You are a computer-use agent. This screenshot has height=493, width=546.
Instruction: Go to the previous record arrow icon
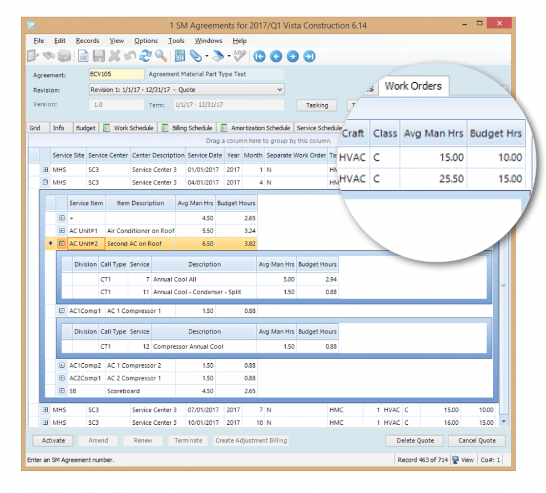pyautogui.click(x=276, y=56)
